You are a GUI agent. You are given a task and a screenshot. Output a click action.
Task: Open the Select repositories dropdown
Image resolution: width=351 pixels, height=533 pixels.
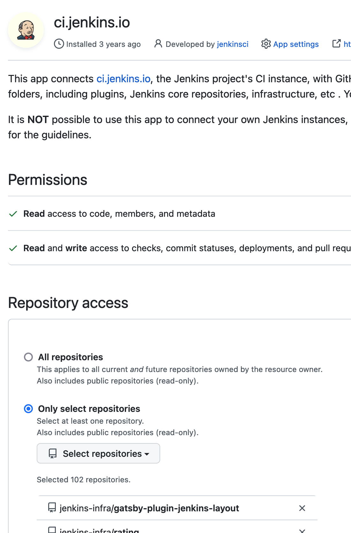click(98, 453)
